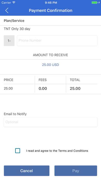Focus the Phone Number input field
Viewport: 101px width, 180px height.
[57, 41]
